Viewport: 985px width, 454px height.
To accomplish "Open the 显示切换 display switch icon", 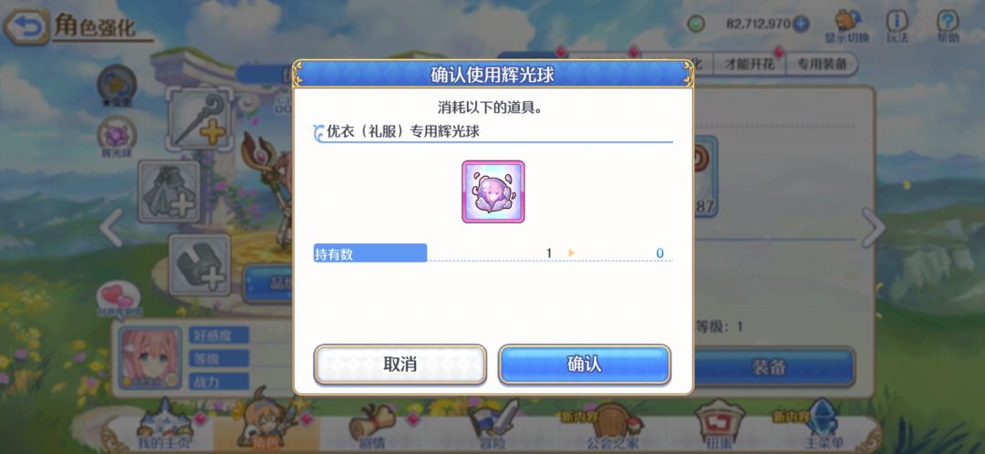I will point(846,26).
